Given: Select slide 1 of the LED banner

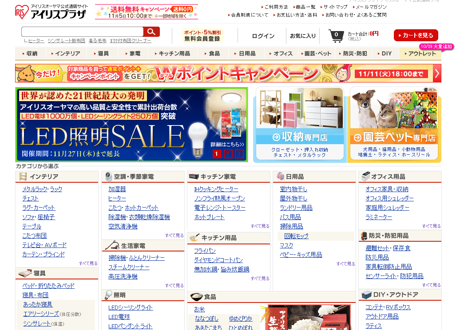Looking at the screenshot, I should coord(217,154).
